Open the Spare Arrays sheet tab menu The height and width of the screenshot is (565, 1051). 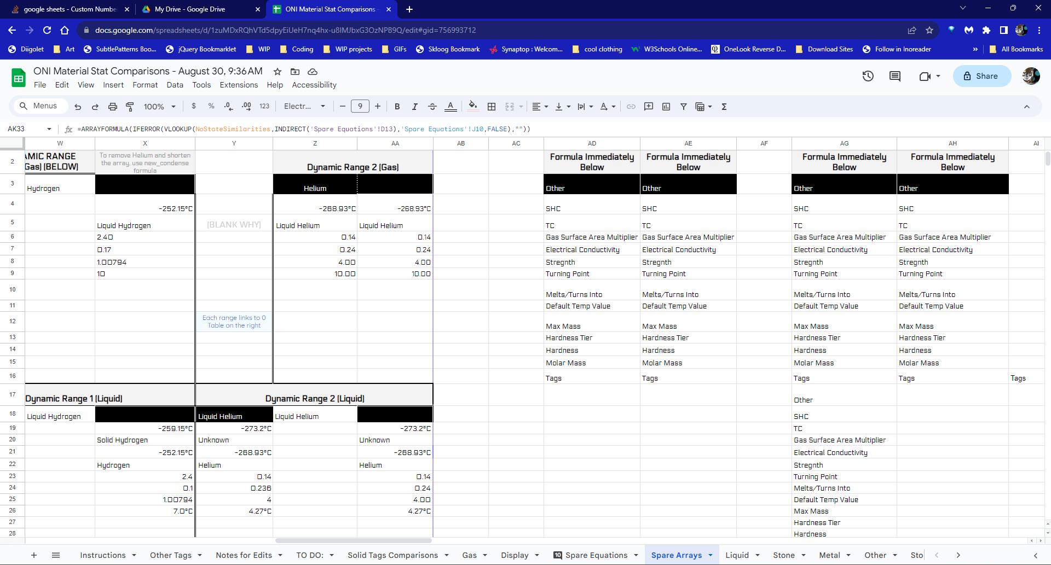(711, 555)
